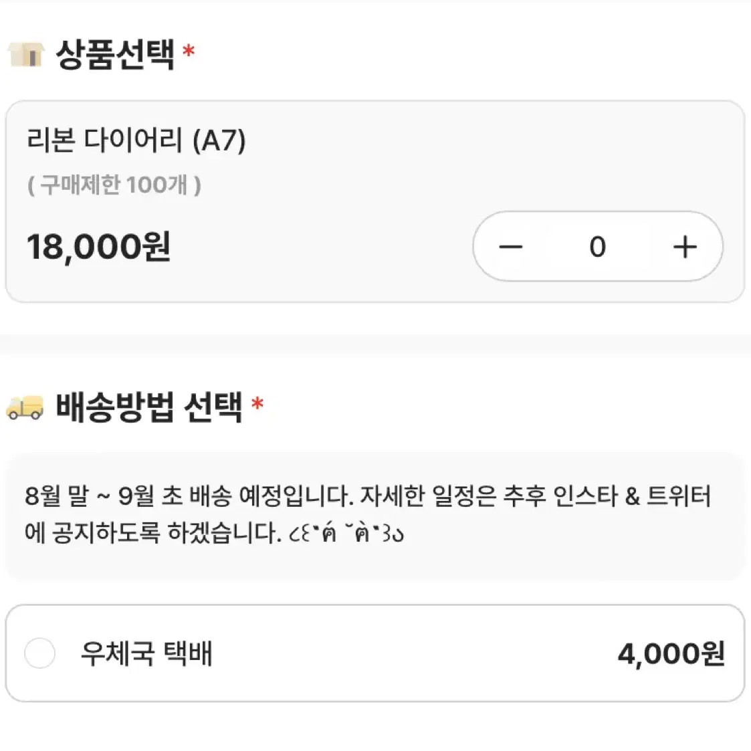Click the 우체국 택배 option label
Viewport: 751px width, 751px height.
[x=146, y=653]
